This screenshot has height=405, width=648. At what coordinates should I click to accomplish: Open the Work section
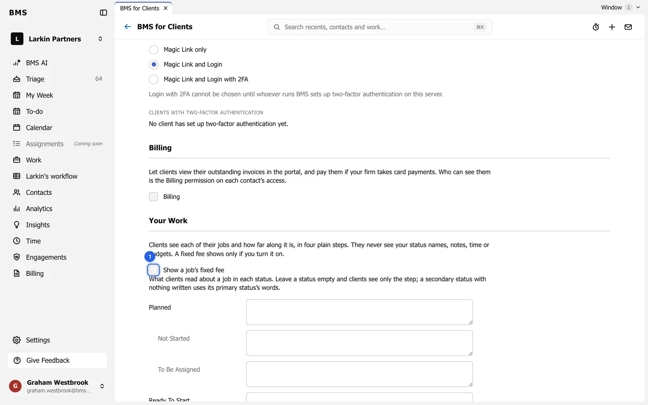click(x=57, y=160)
